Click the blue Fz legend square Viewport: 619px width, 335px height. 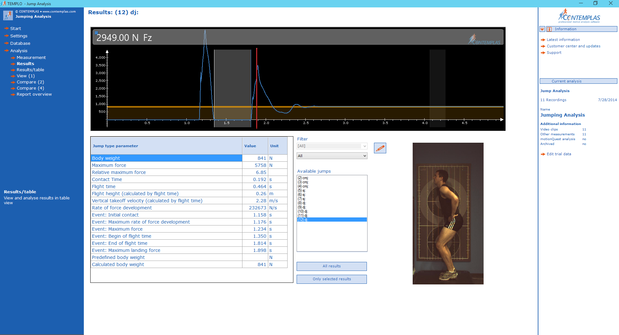point(96,33)
